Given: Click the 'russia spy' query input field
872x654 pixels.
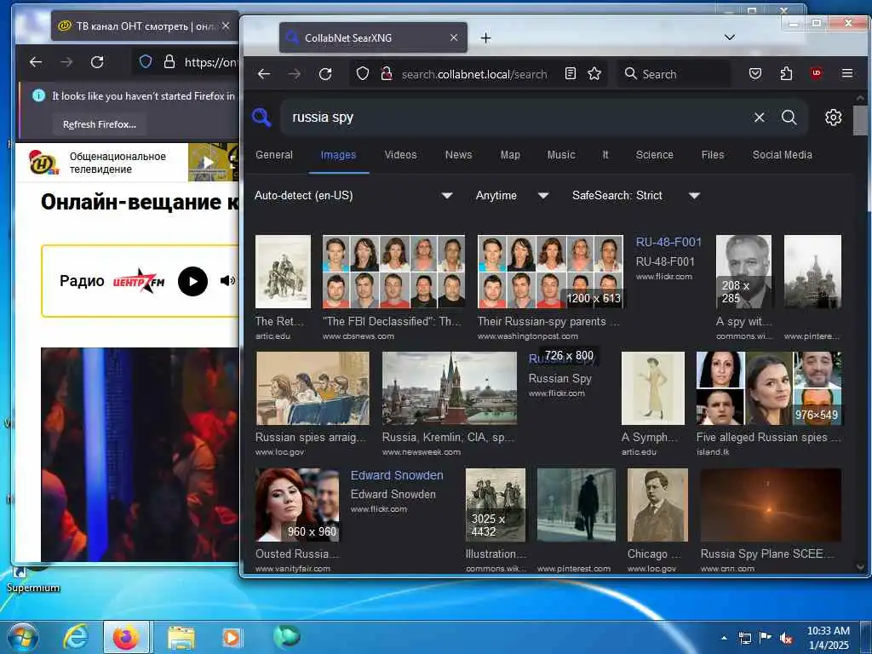Looking at the screenshot, I should click(517, 118).
